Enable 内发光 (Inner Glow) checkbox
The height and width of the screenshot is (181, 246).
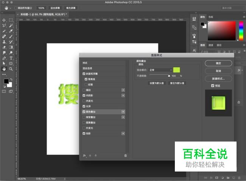[84, 101]
